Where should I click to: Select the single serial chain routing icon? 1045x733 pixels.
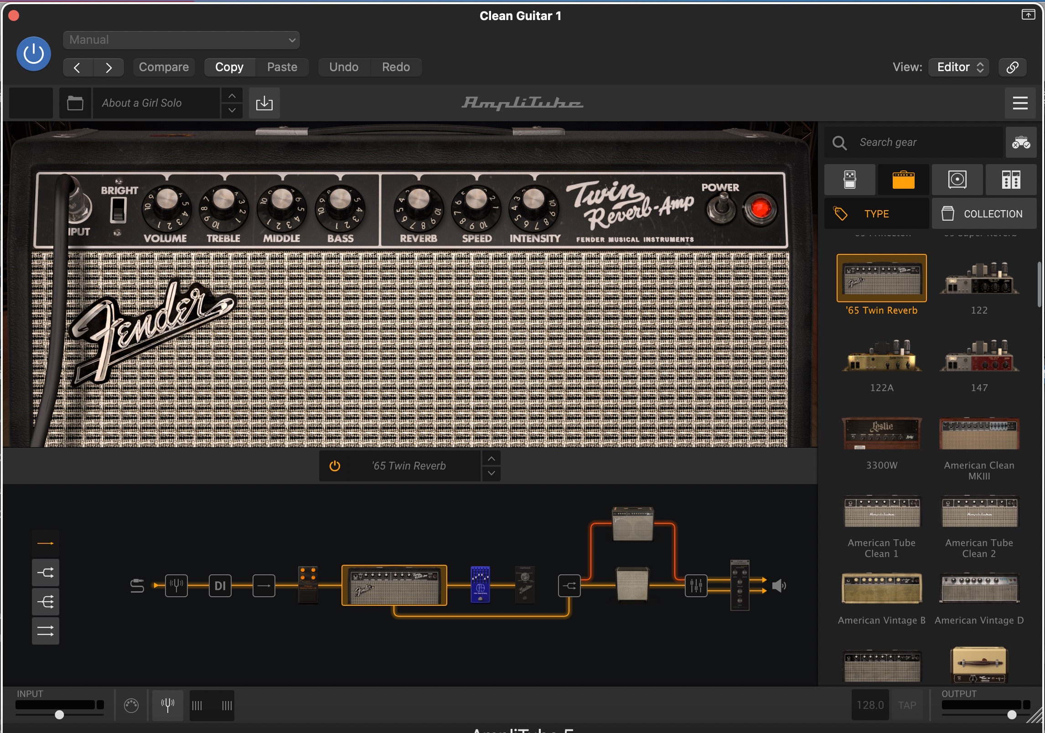pyautogui.click(x=46, y=543)
